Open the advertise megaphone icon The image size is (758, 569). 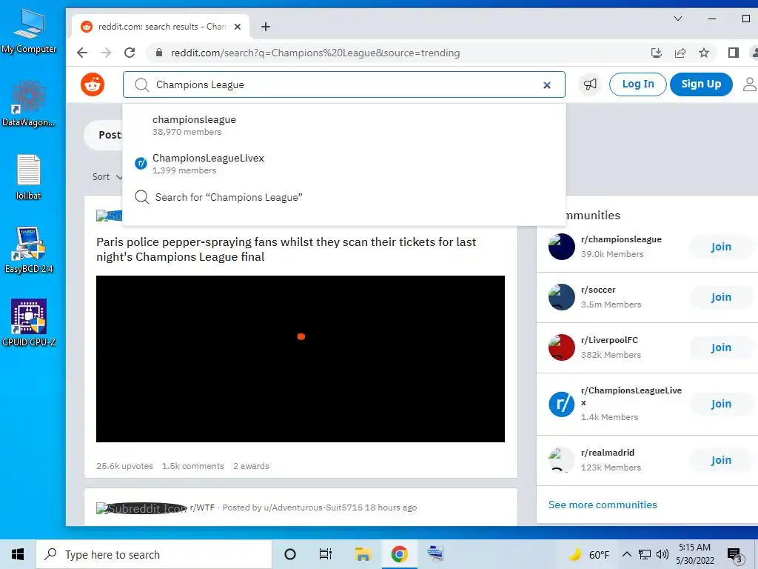590,84
